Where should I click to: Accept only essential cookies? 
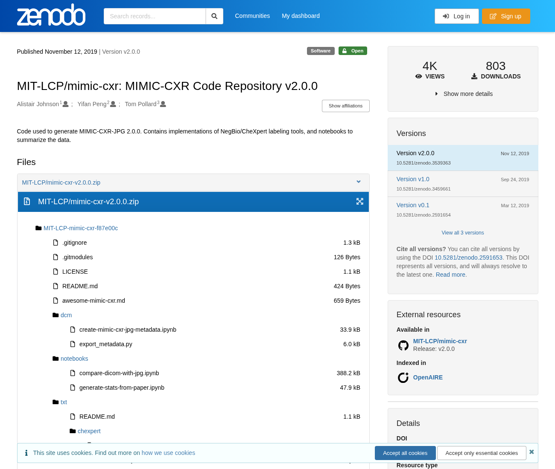[482, 453]
